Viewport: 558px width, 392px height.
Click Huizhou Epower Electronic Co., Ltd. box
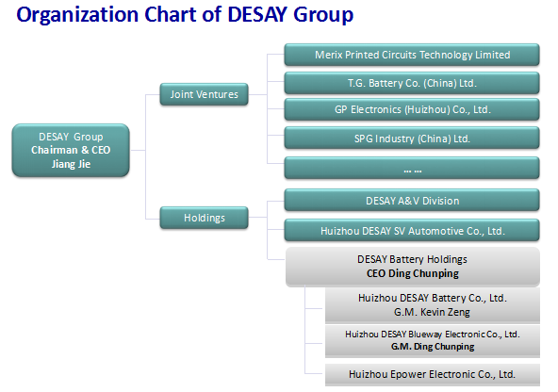(x=433, y=375)
